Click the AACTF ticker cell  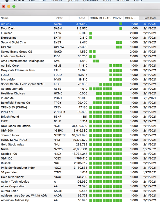click(x=58, y=191)
